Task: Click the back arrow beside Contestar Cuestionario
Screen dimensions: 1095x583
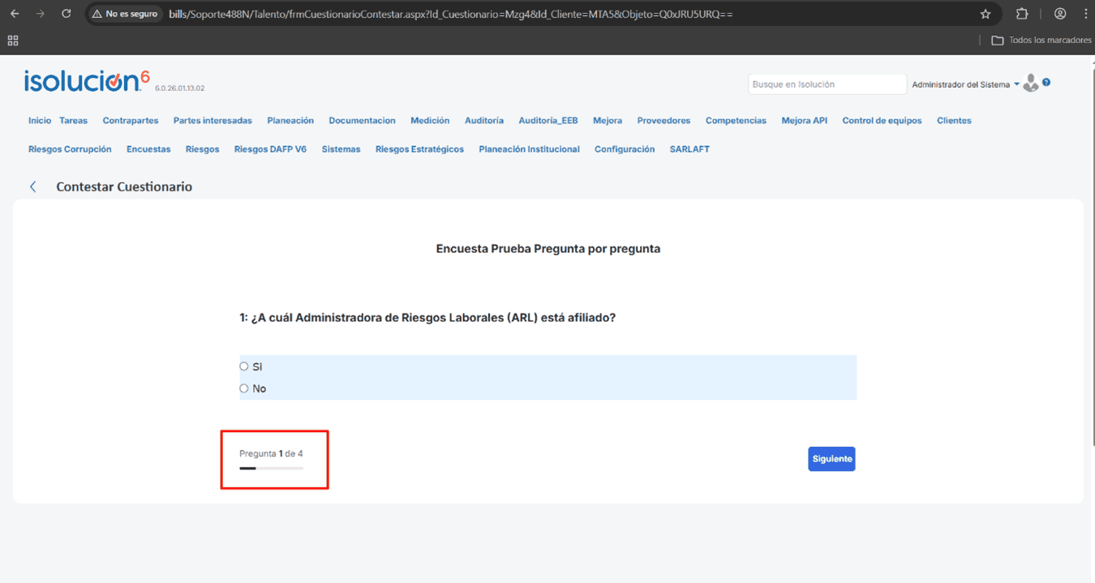Action: (33, 186)
